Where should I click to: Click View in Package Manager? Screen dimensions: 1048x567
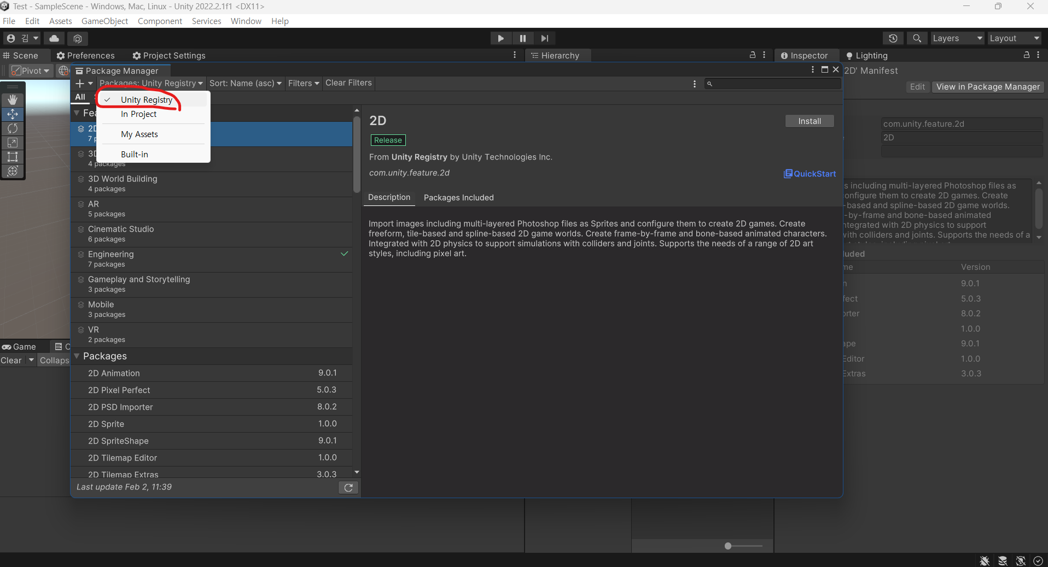pyautogui.click(x=988, y=87)
